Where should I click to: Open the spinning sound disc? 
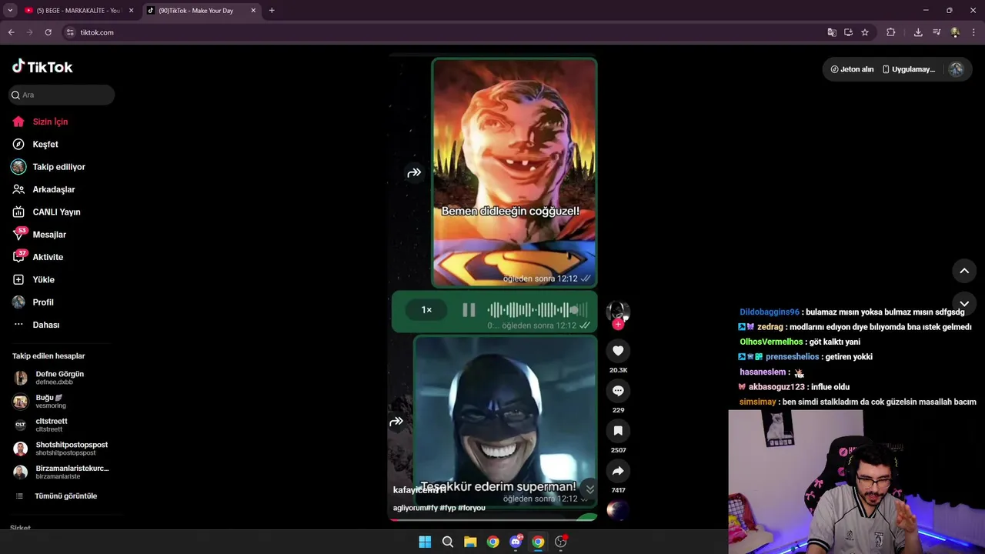618,509
